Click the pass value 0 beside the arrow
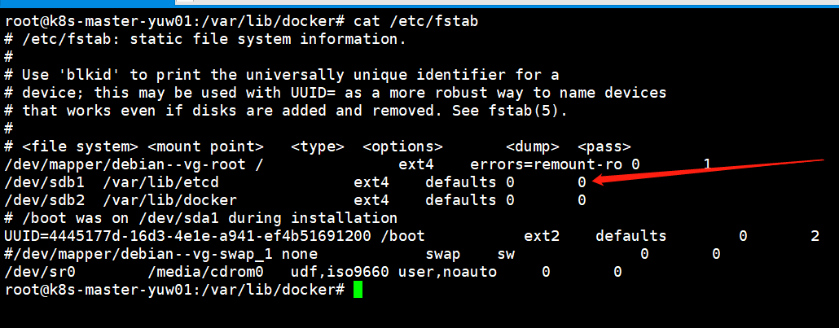Viewport: 839px width, 328px height. coord(582,182)
